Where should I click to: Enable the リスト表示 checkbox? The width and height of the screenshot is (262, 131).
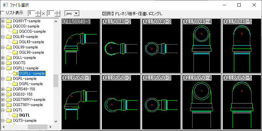click(3, 13)
